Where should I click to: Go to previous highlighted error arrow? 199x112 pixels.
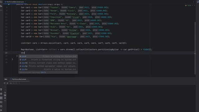192,6
